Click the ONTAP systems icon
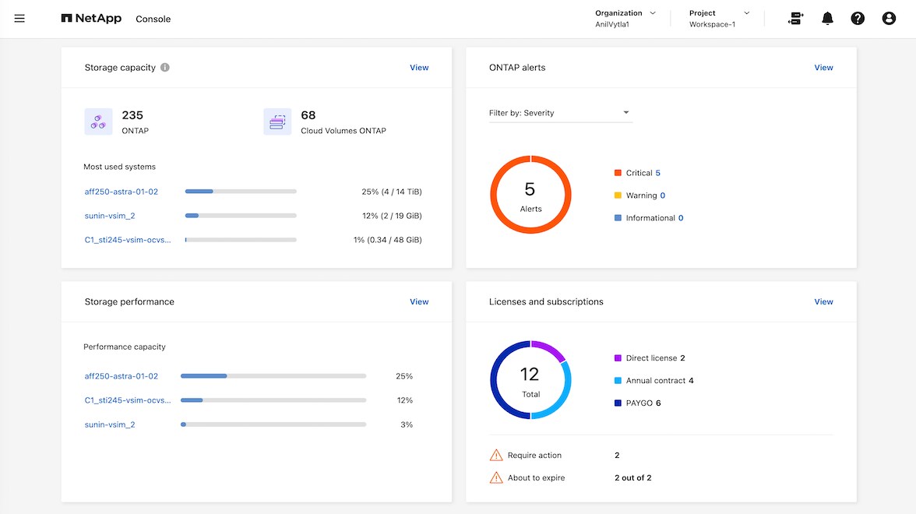 (x=98, y=122)
